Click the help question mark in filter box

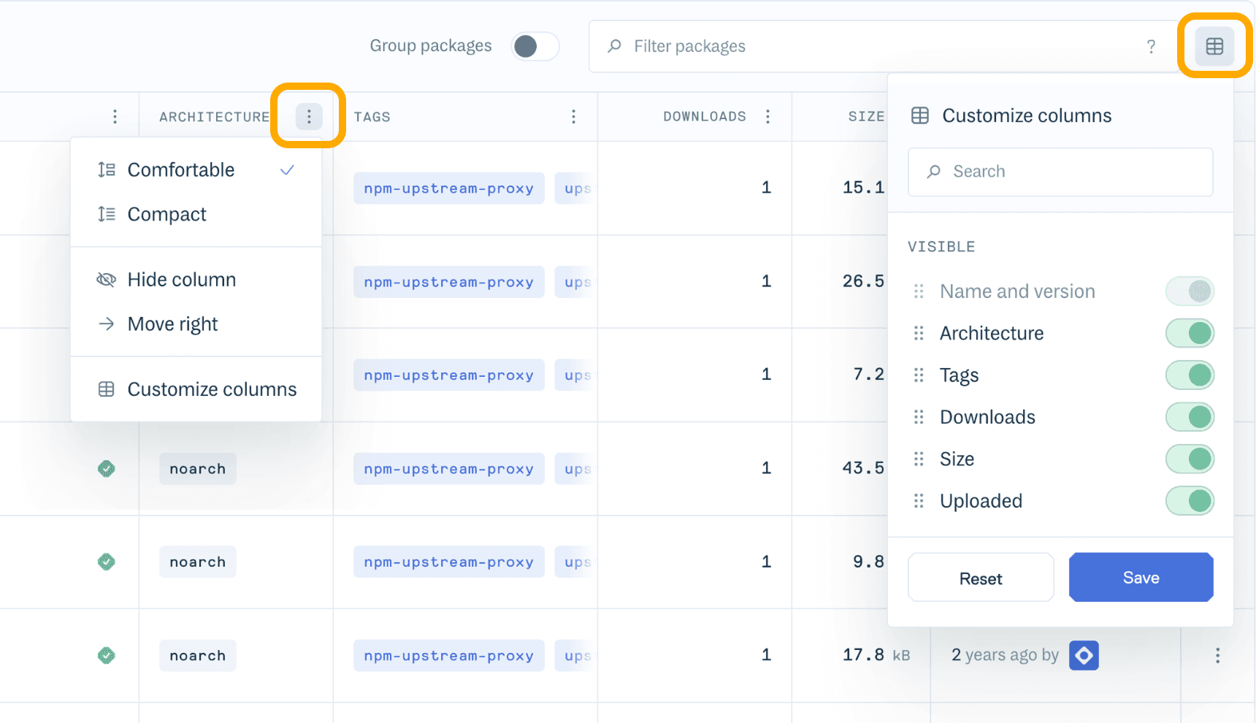[1151, 47]
